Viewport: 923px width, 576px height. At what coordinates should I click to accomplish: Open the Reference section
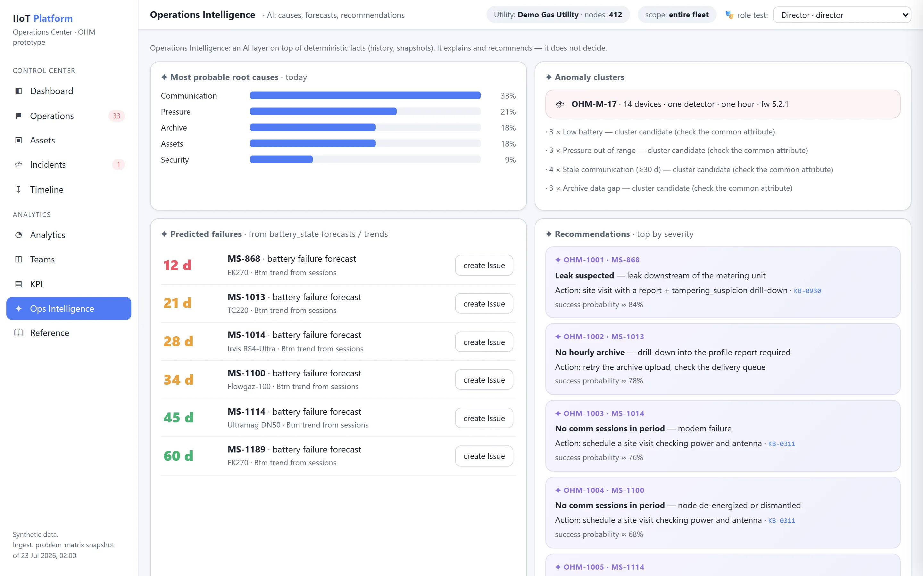(69, 333)
